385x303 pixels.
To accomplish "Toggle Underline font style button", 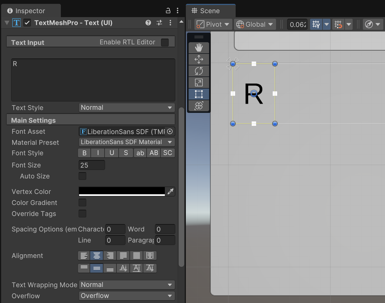I will pos(112,153).
